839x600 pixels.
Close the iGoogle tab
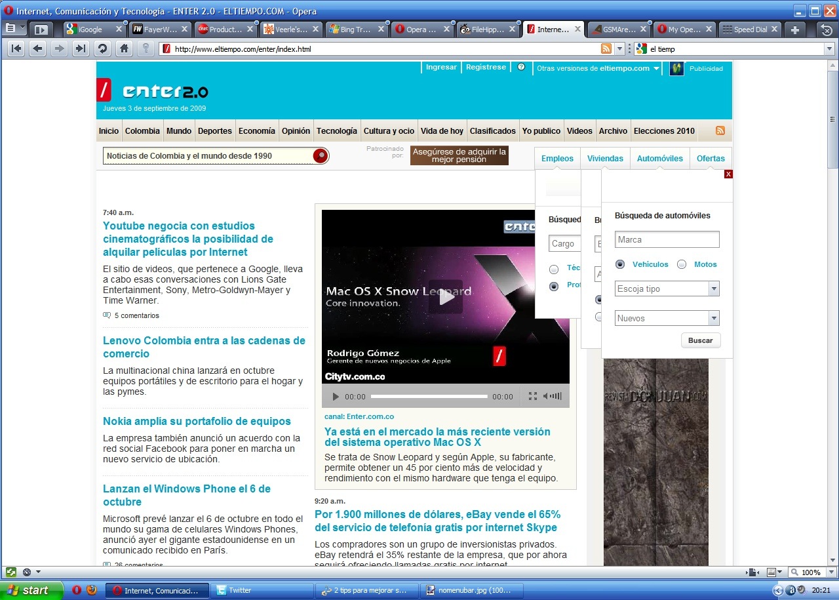(119, 30)
